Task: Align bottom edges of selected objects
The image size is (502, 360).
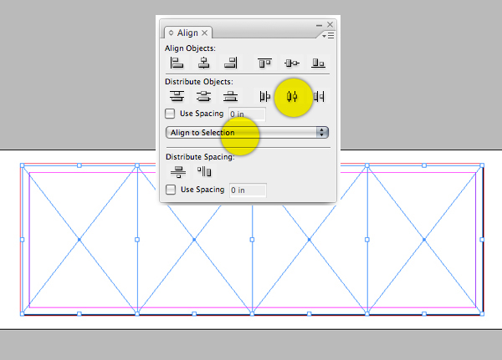Action: pyautogui.click(x=319, y=63)
